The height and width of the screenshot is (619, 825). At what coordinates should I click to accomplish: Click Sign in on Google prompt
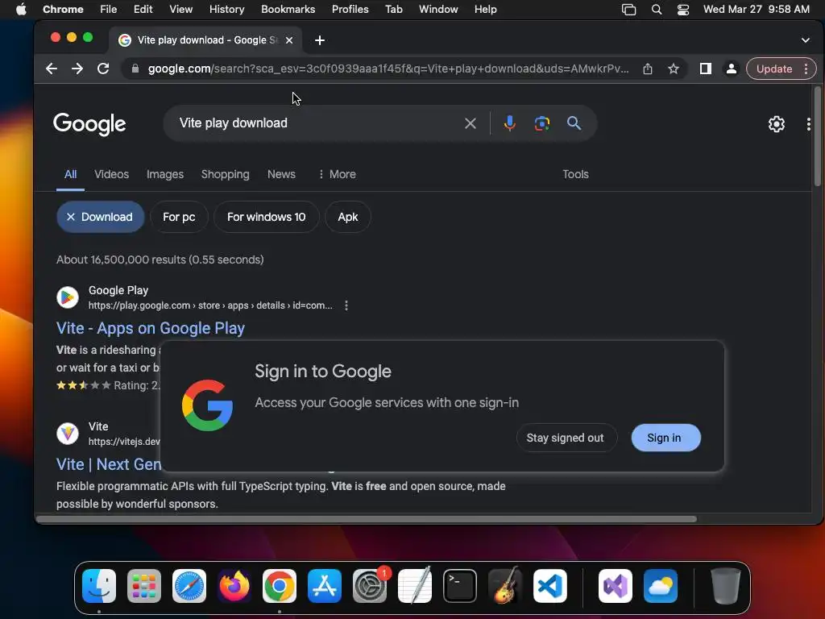[665, 438]
